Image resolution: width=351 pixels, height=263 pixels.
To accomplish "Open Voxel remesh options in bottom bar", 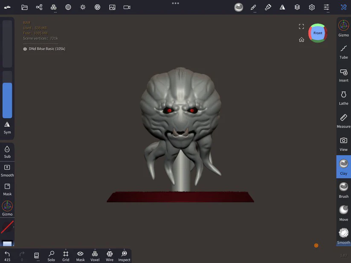I will (95, 256).
